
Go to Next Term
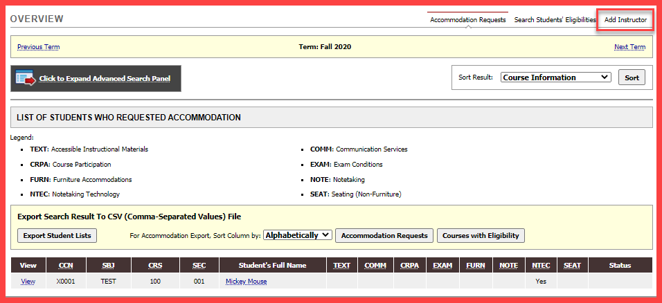(629, 47)
